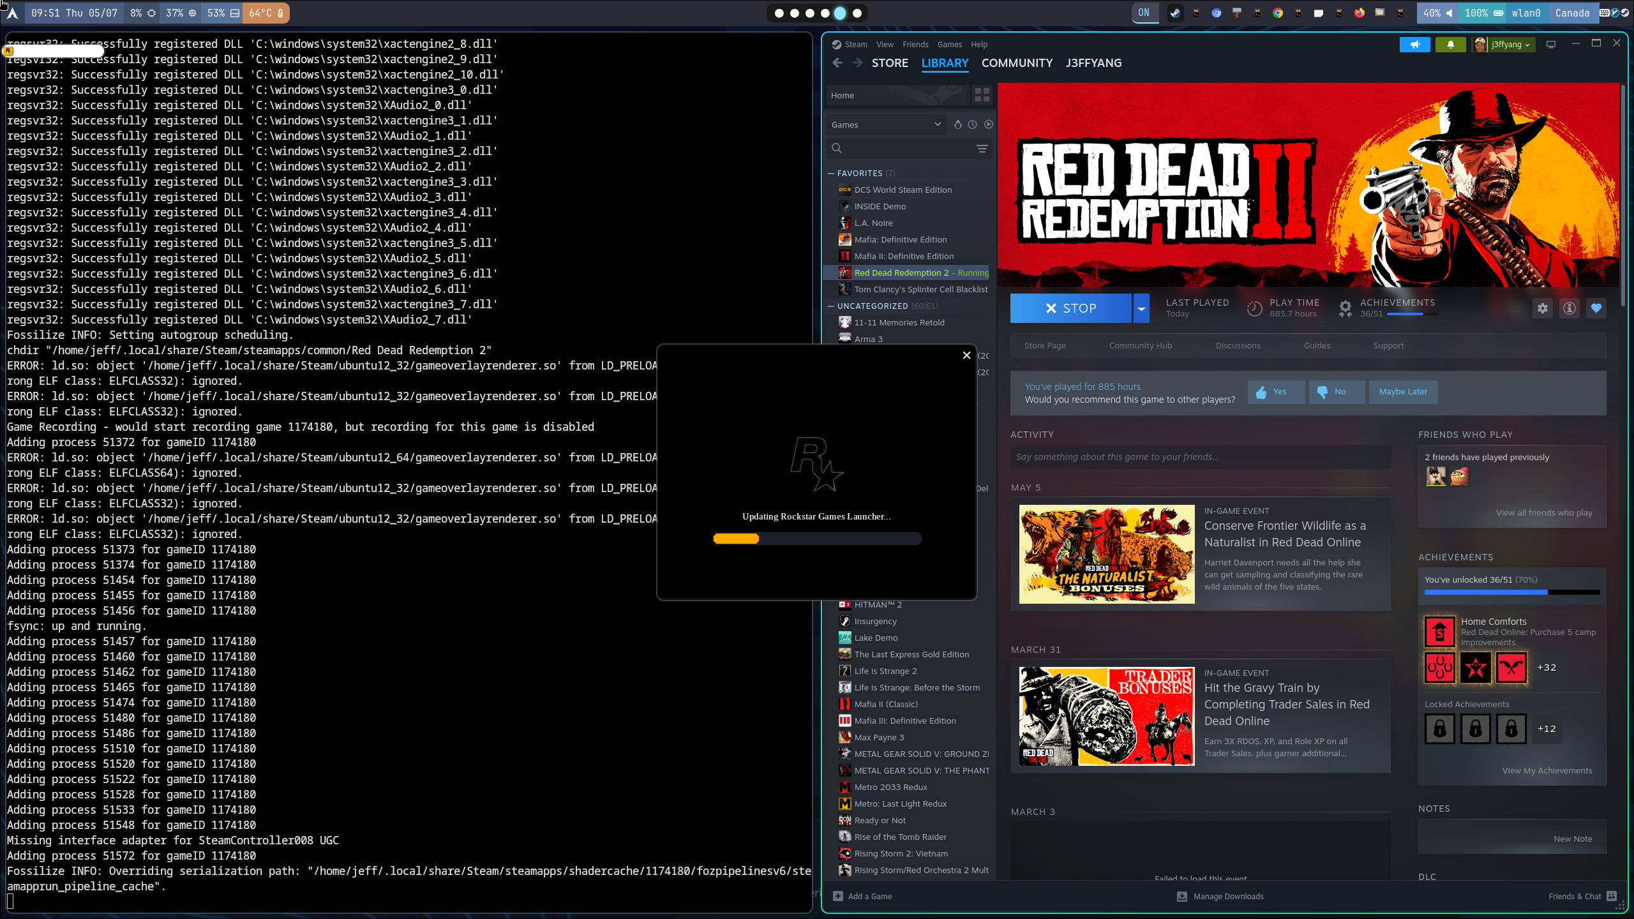Open the Games menu
Viewport: 1634px width, 919px height.
949,45
